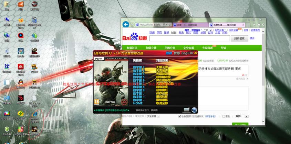Click the browser forward arrow button
The image size is (291, 144).
click(132, 24)
